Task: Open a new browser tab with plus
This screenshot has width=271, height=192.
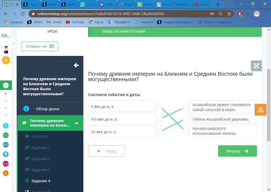Action: 218,4
